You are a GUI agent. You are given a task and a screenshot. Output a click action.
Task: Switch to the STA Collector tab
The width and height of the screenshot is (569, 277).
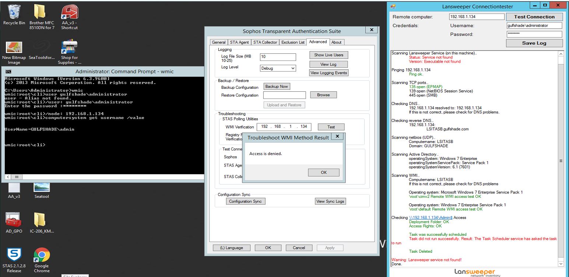[265, 42]
